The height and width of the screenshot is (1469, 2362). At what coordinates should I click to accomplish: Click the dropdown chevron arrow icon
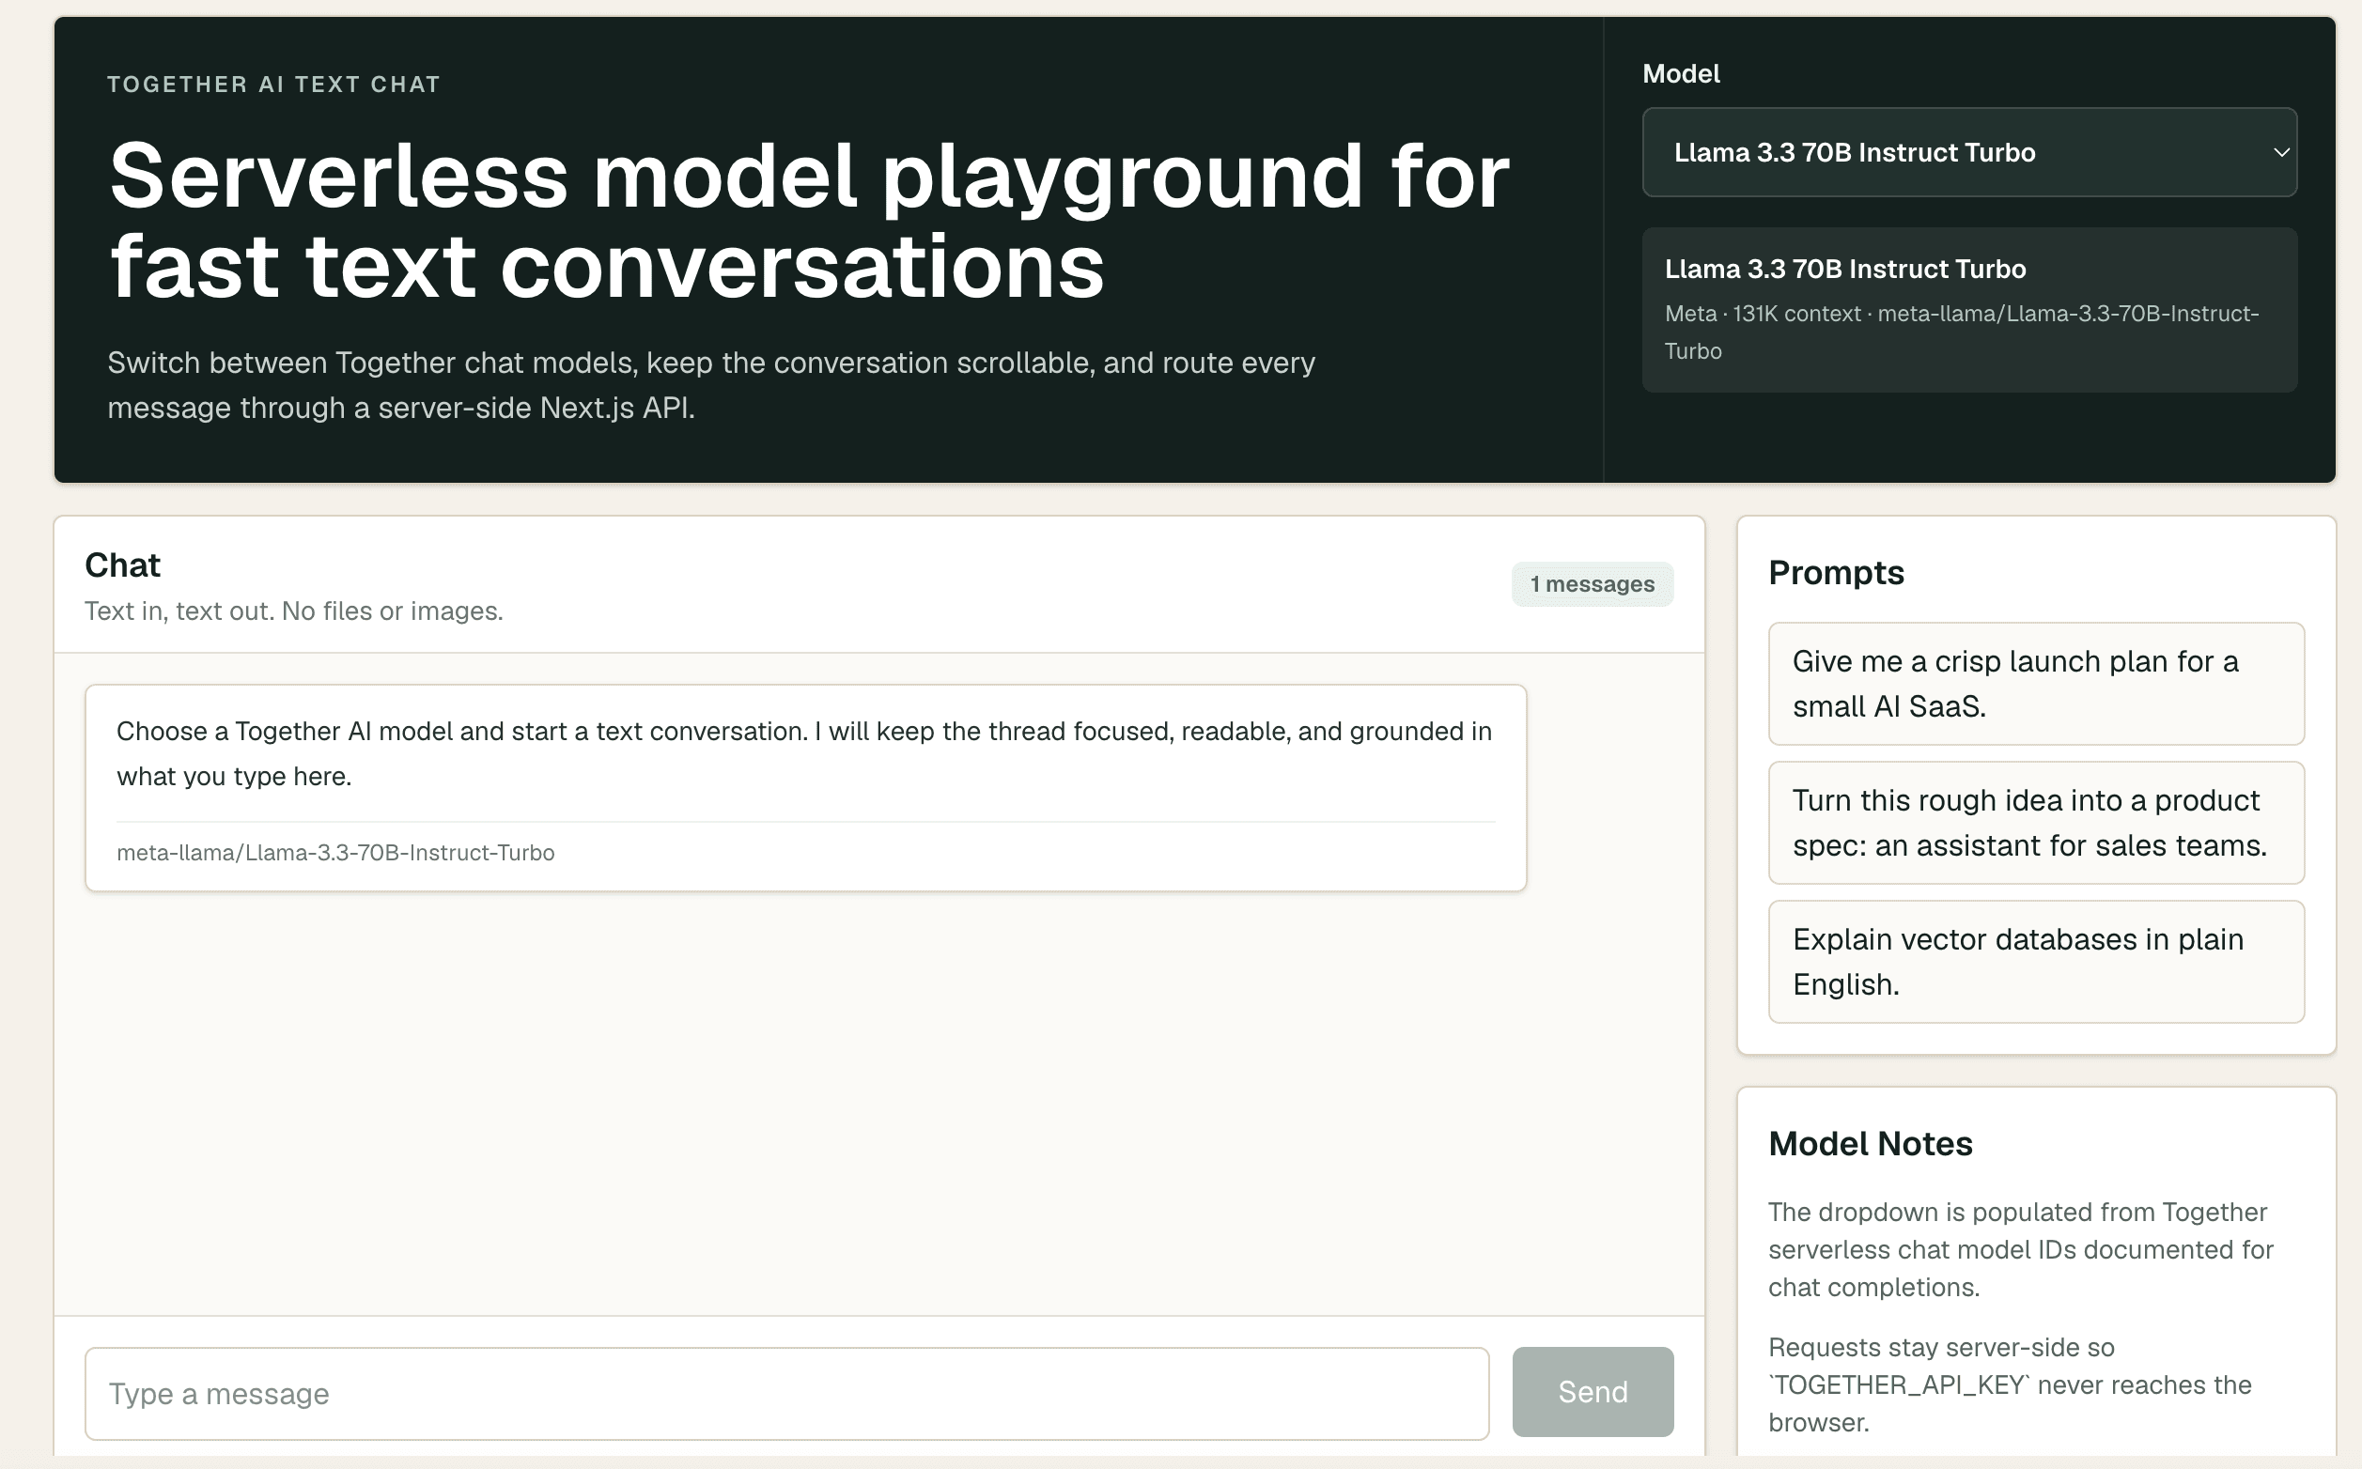click(x=2281, y=152)
